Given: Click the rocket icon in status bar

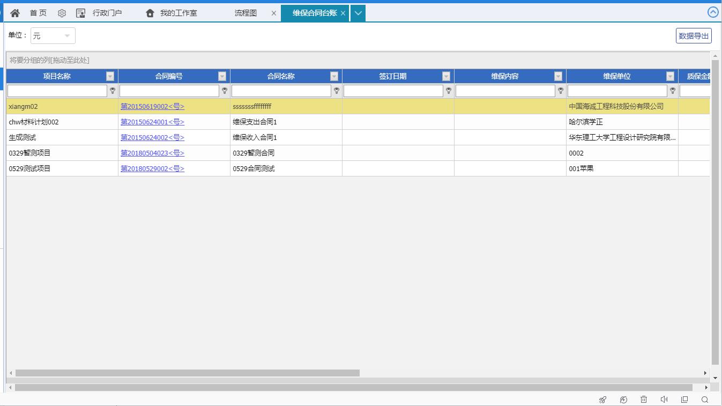Looking at the screenshot, I should [x=602, y=400].
